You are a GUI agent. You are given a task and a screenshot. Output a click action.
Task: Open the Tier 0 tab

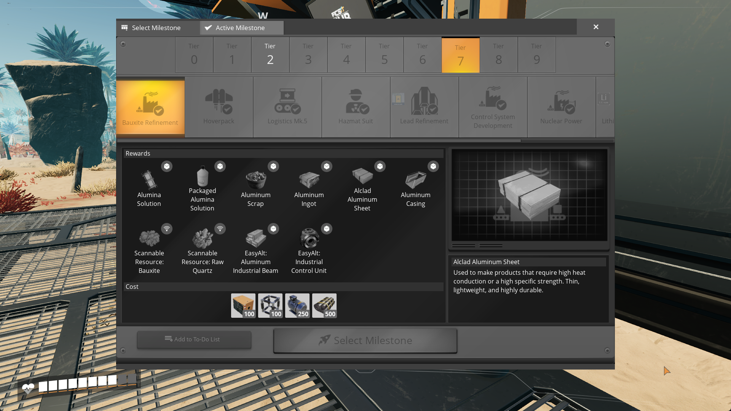click(x=194, y=55)
